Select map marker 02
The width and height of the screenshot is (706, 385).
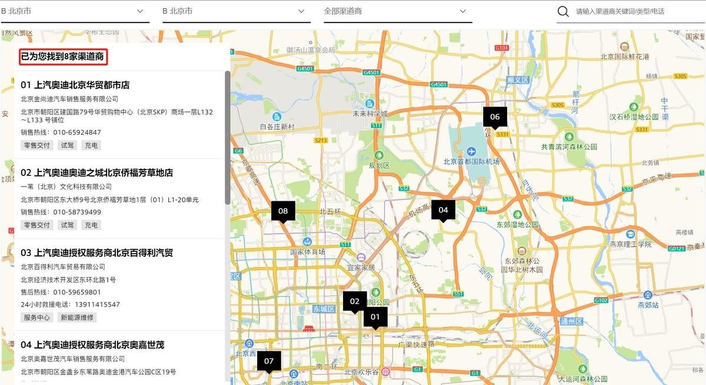click(x=355, y=302)
